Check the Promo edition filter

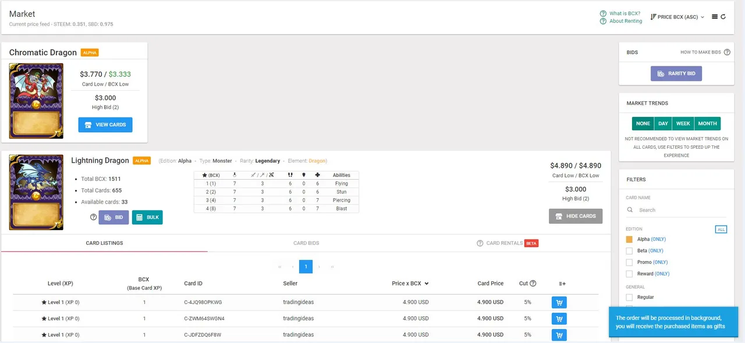(629, 262)
